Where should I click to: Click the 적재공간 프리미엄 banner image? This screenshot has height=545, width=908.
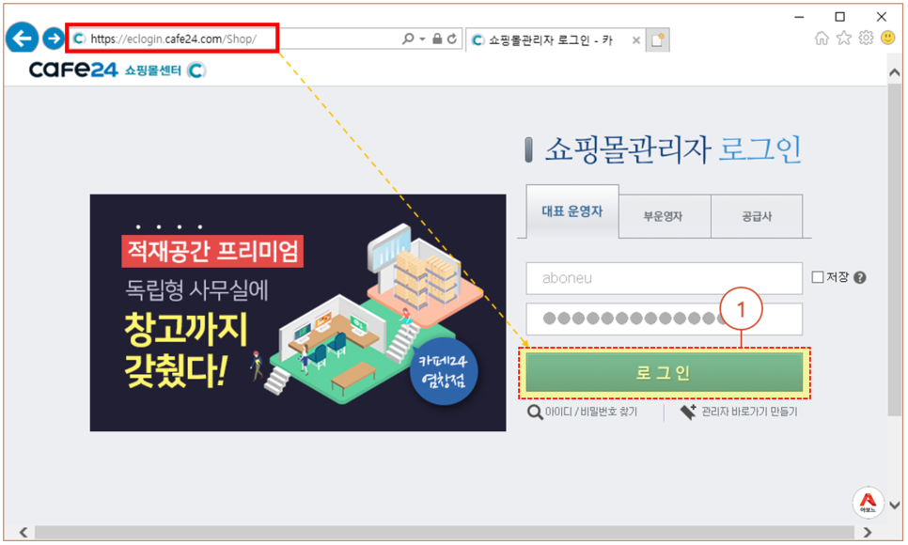[x=298, y=313]
